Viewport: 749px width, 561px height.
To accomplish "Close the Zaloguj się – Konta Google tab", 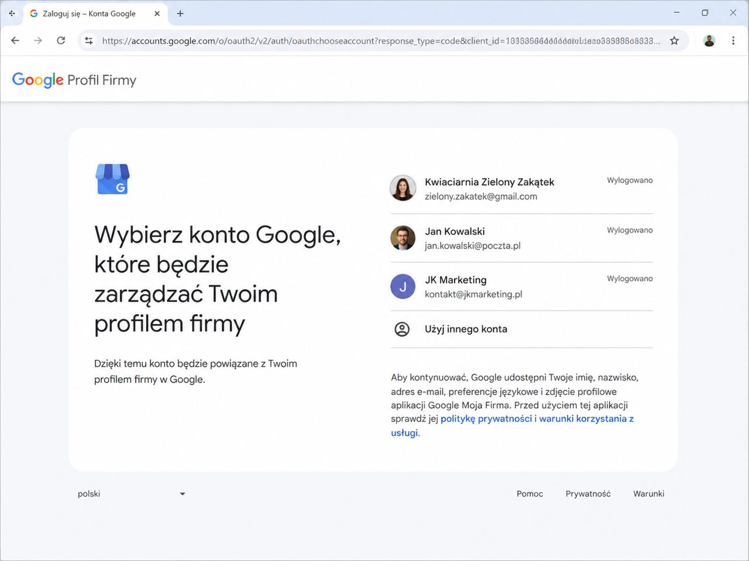I will pyautogui.click(x=157, y=13).
